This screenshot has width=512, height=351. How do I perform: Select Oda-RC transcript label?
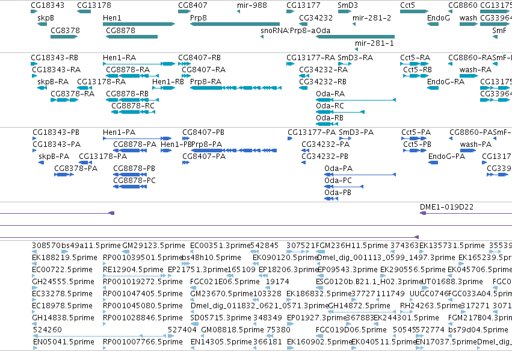pos(330,106)
